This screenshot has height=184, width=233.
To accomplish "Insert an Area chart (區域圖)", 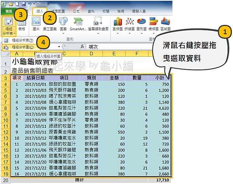I will [x=165, y=21].
